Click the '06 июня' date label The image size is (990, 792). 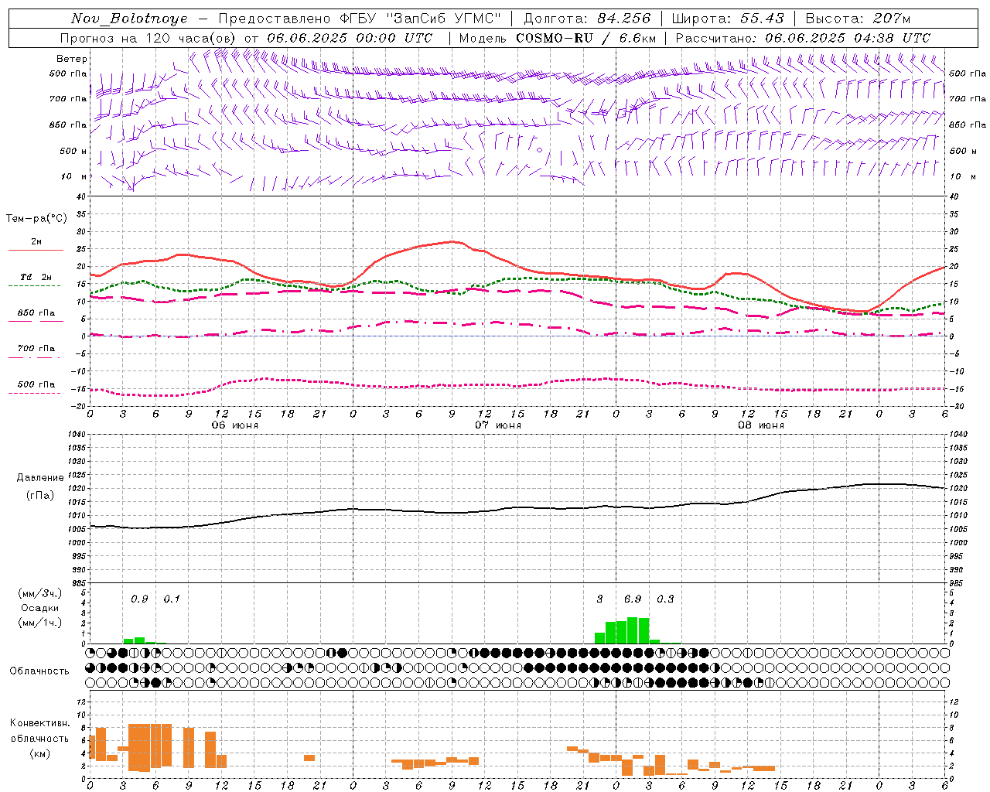pos(235,425)
